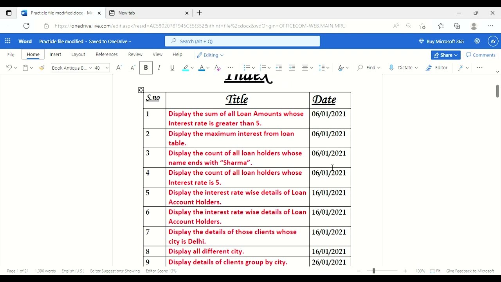501x282 pixels.
Task: Switch to the References tab
Action: click(x=106, y=54)
